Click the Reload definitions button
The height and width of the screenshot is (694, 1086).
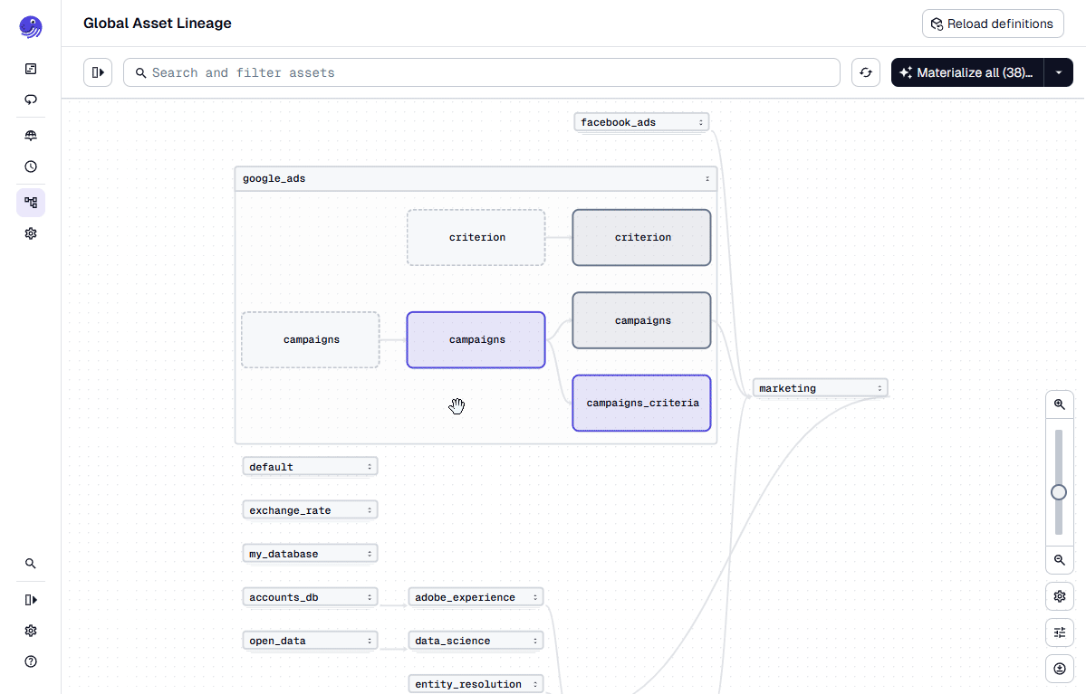point(993,24)
